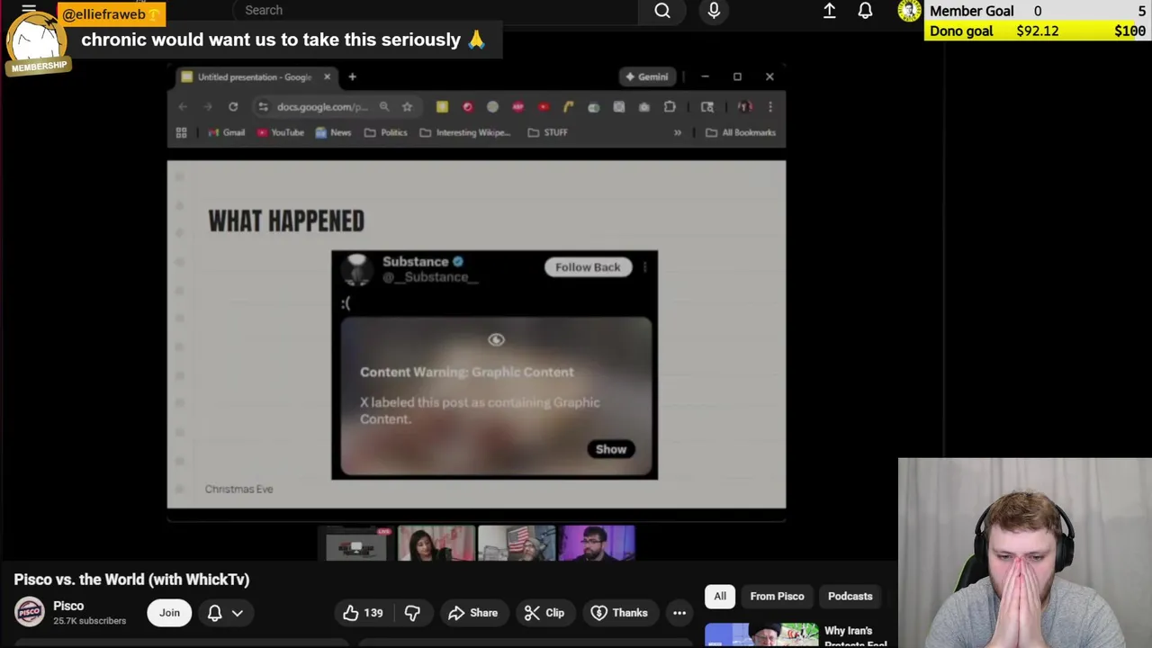Open the News bookmark
This screenshot has width=1152, height=648.
pos(333,133)
